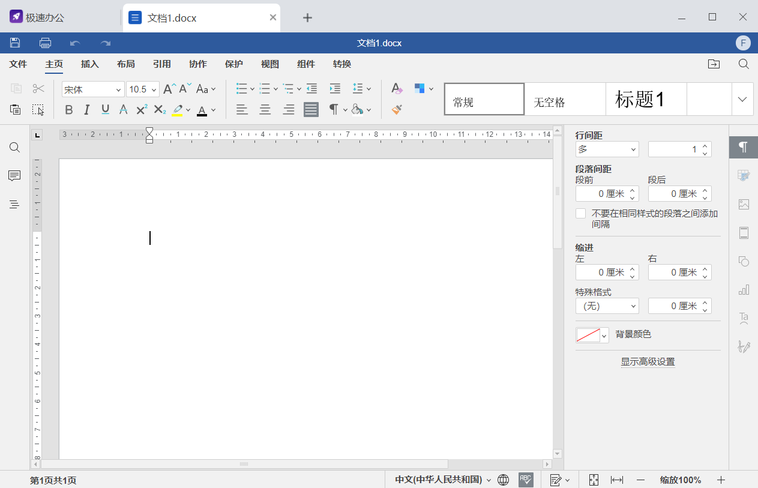The height and width of the screenshot is (488, 758).
Task: Decrease paragraph indent
Action: pos(311,89)
